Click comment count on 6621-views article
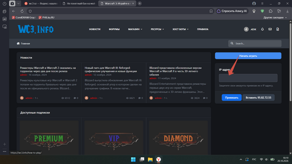 141,98
